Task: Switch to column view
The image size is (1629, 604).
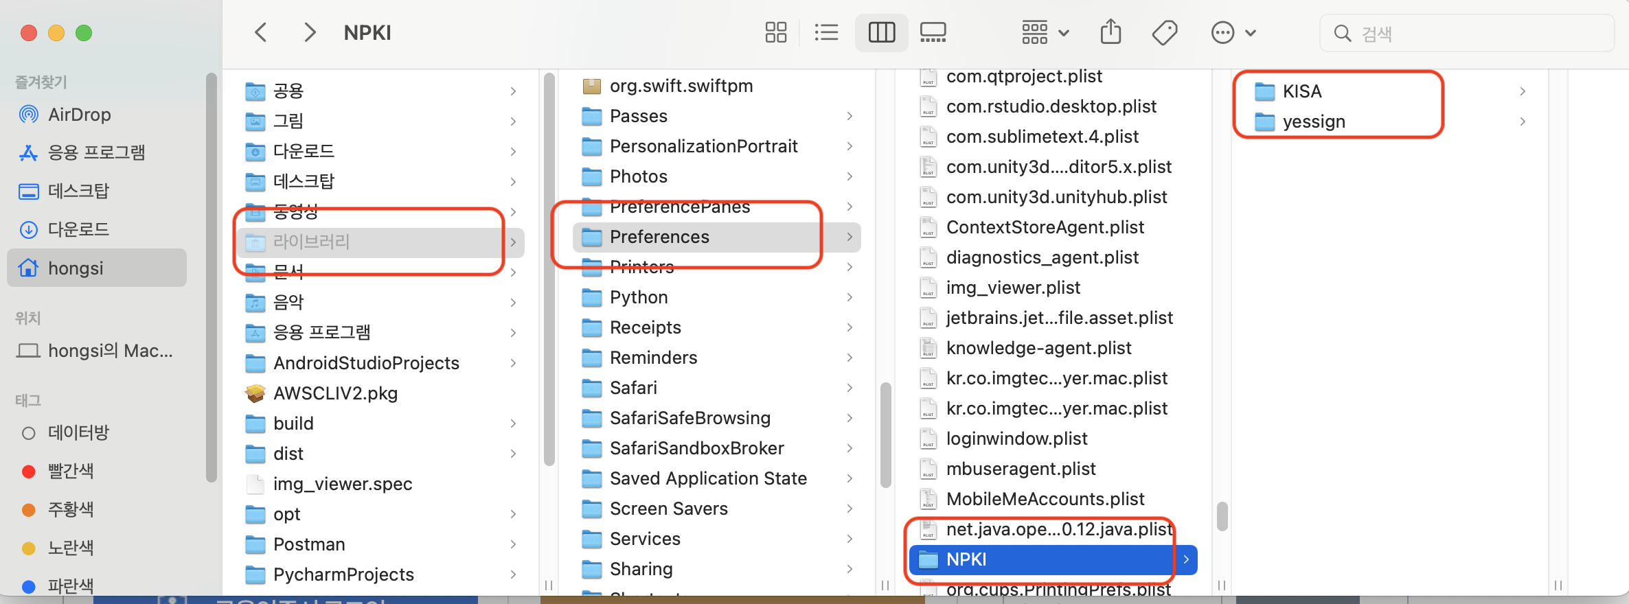Action: click(x=882, y=32)
